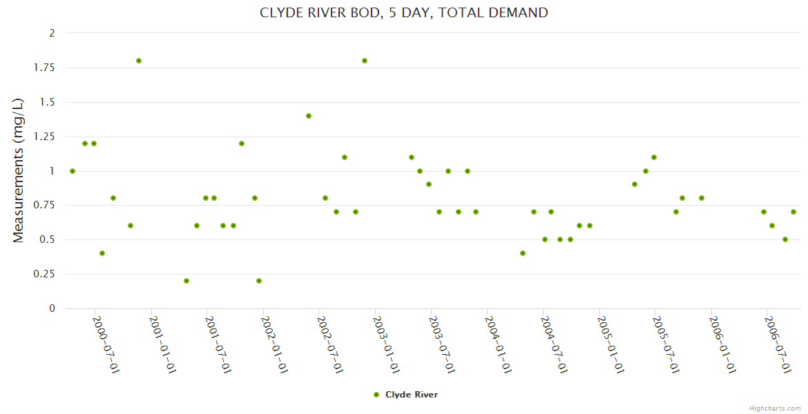Click the rightmost data point at 0.7
This screenshot has height=414, width=808.
tap(793, 212)
